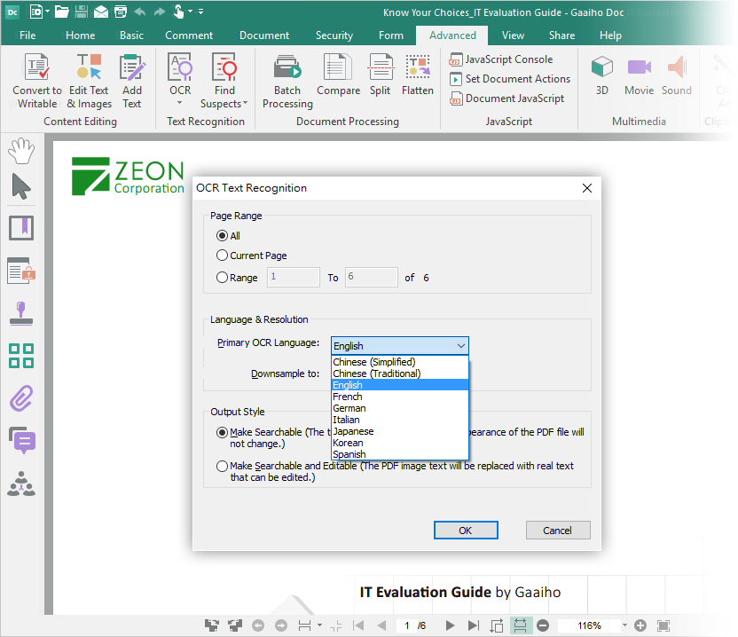Click the Range end page field
Image resolution: width=738 pixels, height=637 pixels.
(x=372, y=278)
